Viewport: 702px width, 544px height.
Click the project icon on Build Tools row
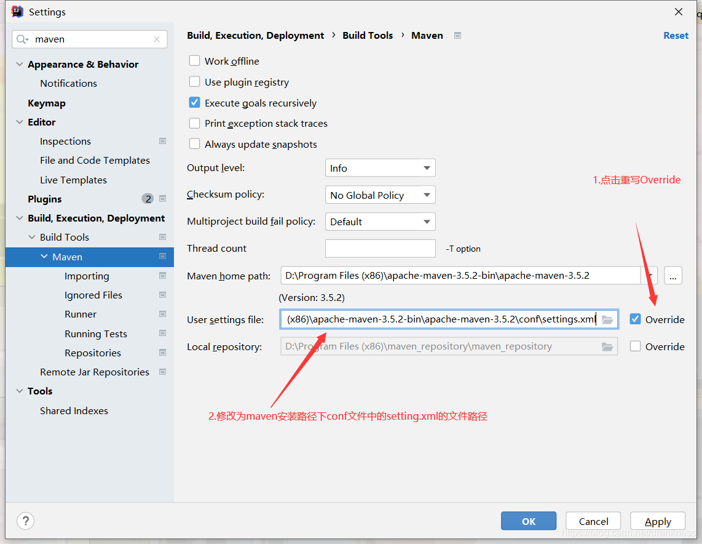162,237
